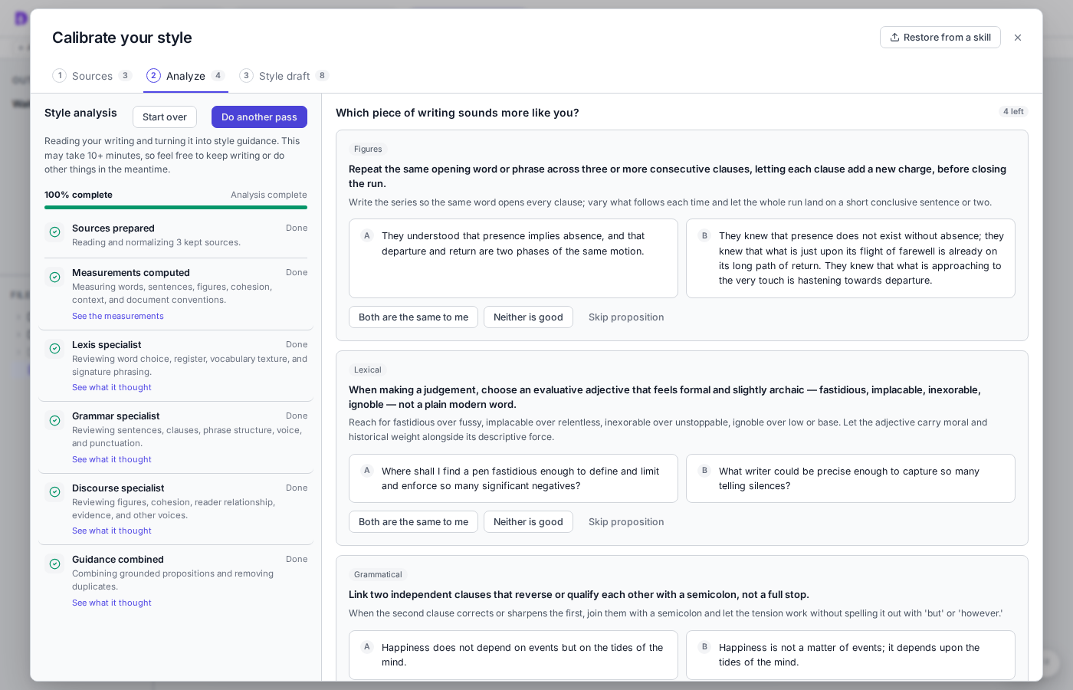Open See the measurements link

118,316
